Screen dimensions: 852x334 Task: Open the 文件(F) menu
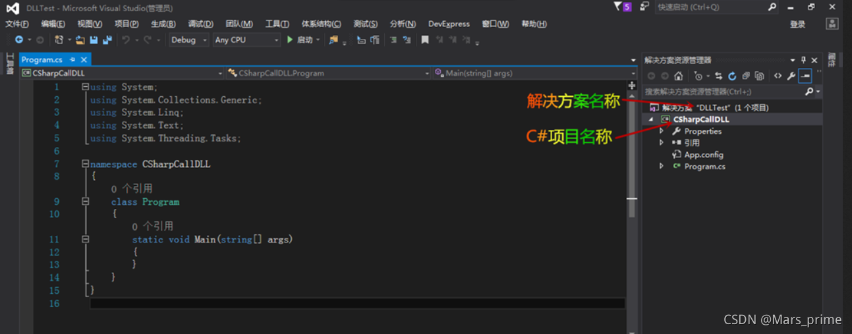point(16,24)
